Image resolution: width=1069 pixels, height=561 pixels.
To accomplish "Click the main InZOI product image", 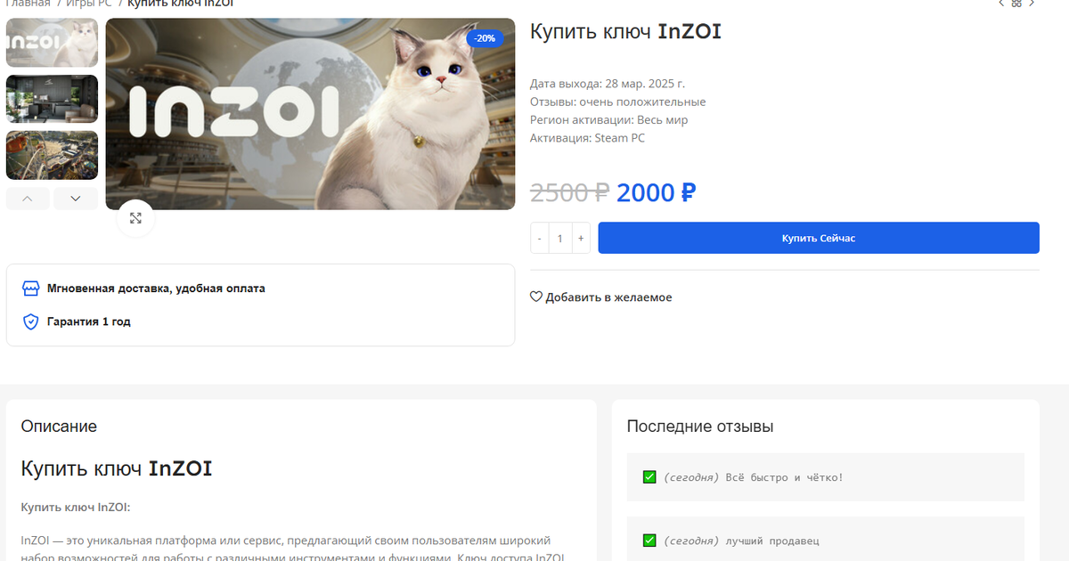I will [310, 114].
